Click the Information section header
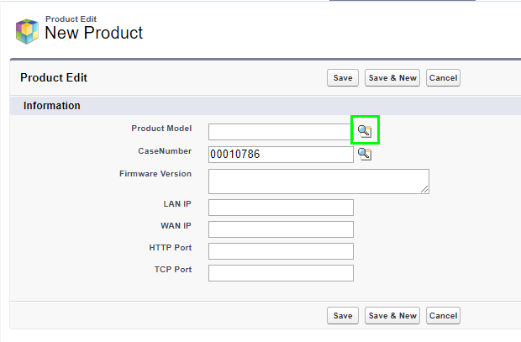Screen dimensions: 521x342 point(52,106)
